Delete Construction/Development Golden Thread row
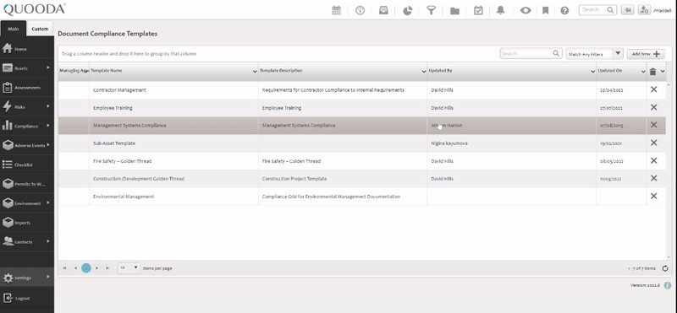Image resolution: width=677 pixels, height=313 pixels. click(x=653, y=178)
